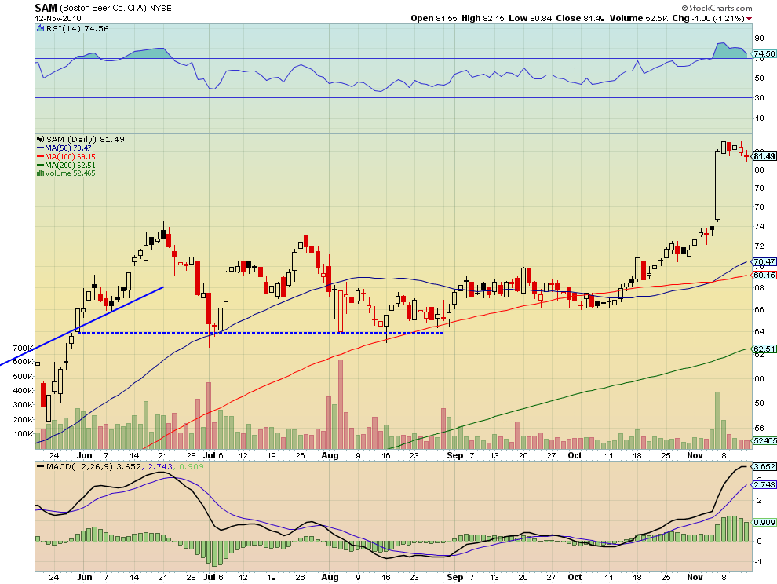The image size is (777, 584).
Task: Click the 70.47 MA(50) price tag
Action: pos(764,261)
